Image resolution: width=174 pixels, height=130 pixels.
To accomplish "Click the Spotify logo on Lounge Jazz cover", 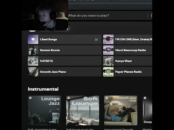I will [30, 98].
